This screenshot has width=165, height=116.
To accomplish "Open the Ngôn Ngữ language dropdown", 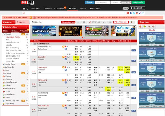I will tap(137, 8).
